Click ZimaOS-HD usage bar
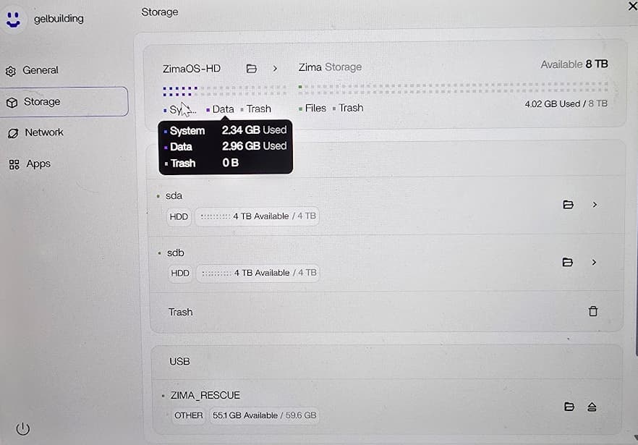 [x=224, y=90]
